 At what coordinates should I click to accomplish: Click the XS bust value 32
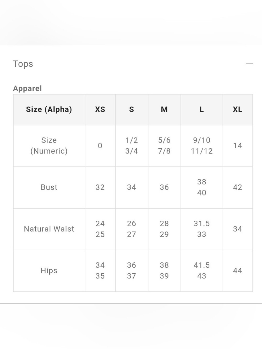(100, 187)
